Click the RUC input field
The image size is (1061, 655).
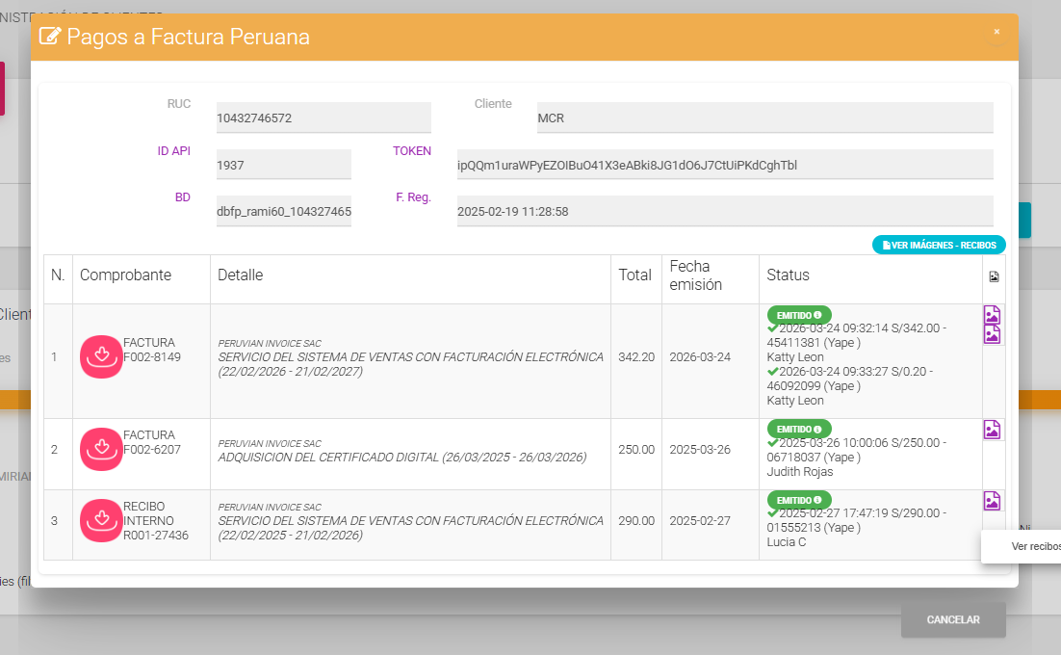[x=323, y=118]
